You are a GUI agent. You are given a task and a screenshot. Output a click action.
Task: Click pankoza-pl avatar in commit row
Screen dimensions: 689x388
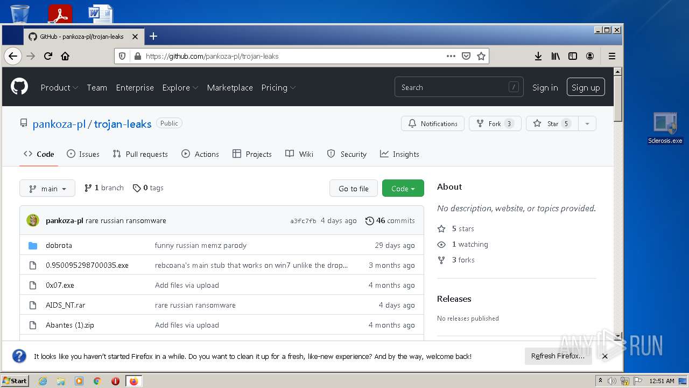[33, 220]
